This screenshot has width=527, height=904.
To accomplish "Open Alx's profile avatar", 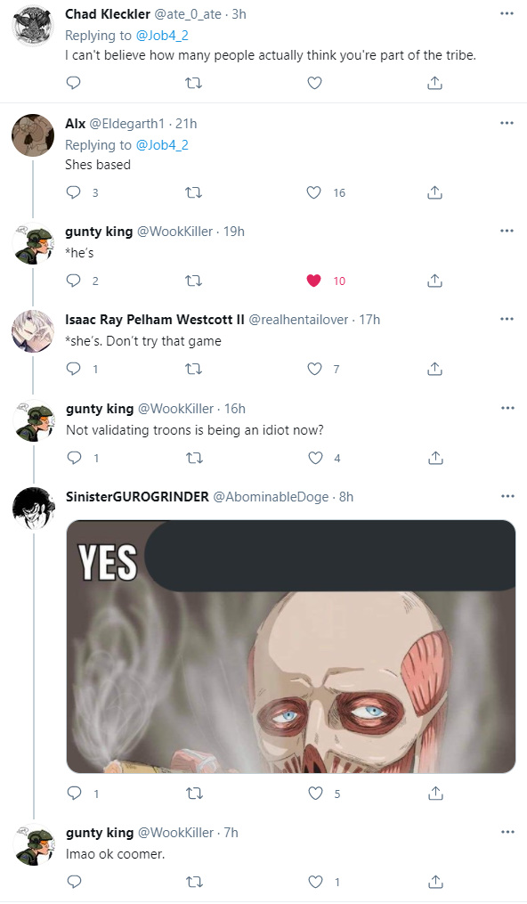I will [x=33, y=134].
